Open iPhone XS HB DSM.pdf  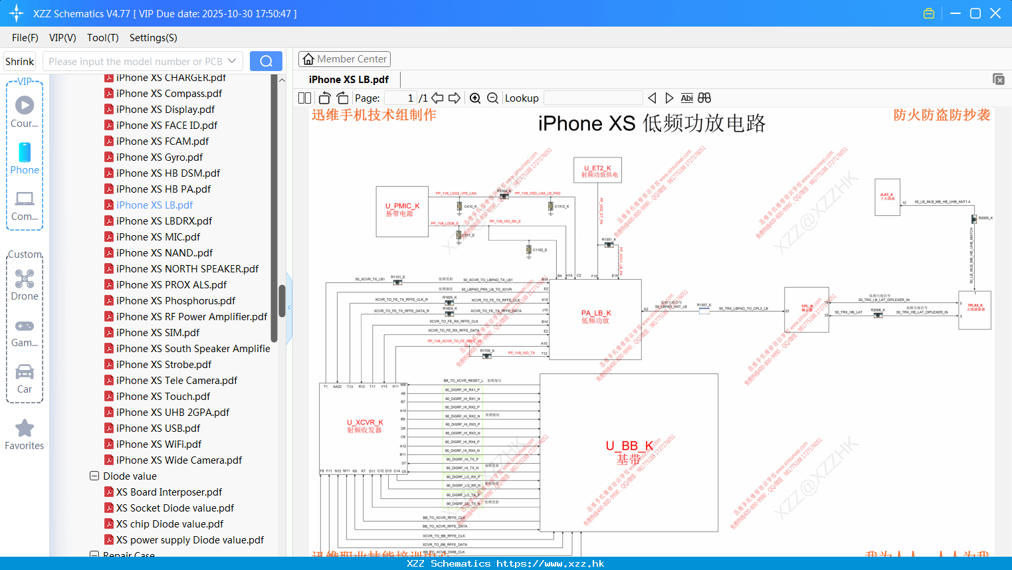coord(168,173)
